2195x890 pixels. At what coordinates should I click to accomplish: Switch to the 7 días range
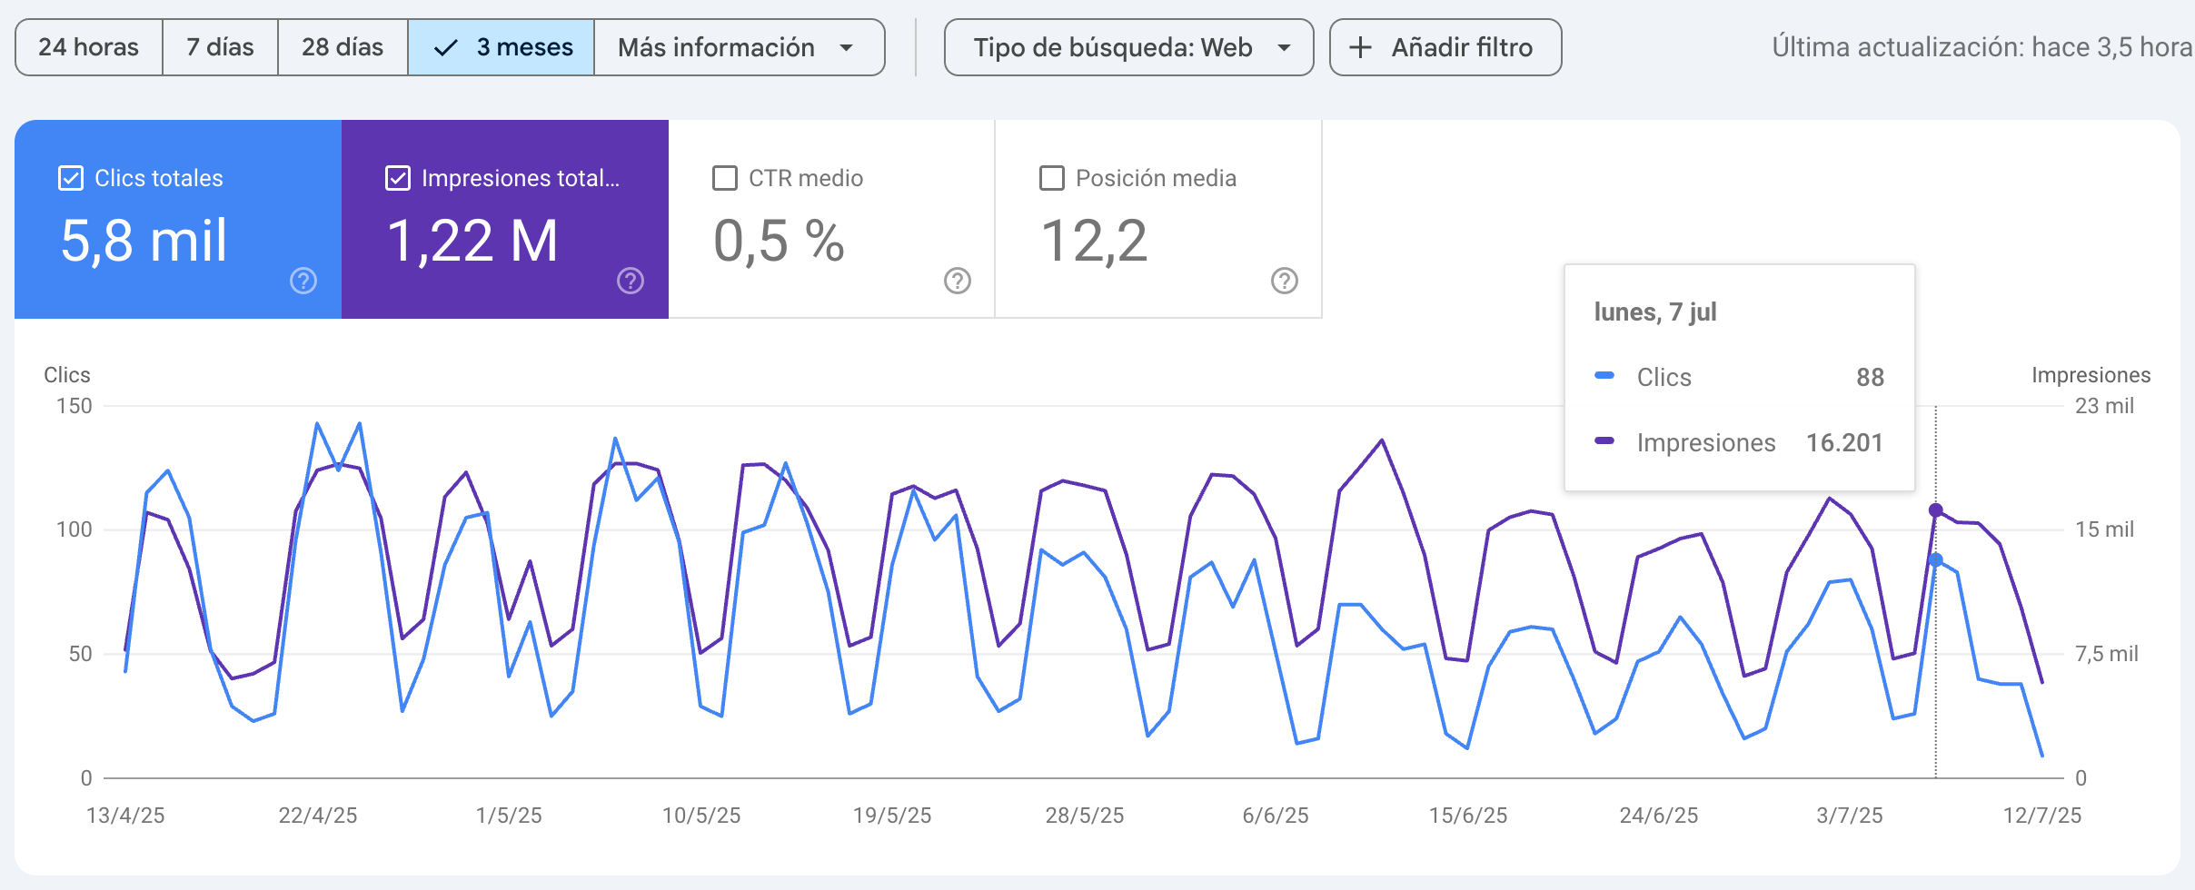tap(220, 47)
